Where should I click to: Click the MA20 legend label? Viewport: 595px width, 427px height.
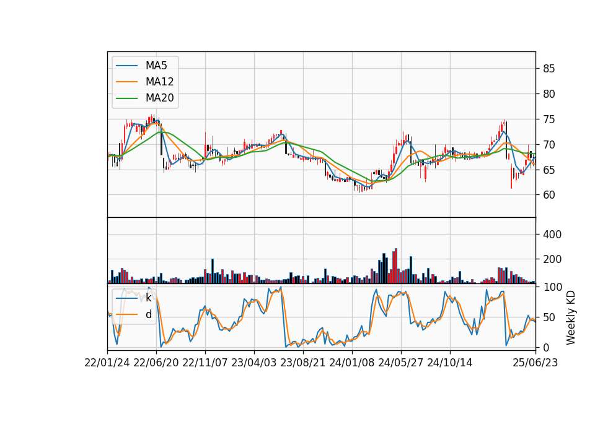[160, 98]
